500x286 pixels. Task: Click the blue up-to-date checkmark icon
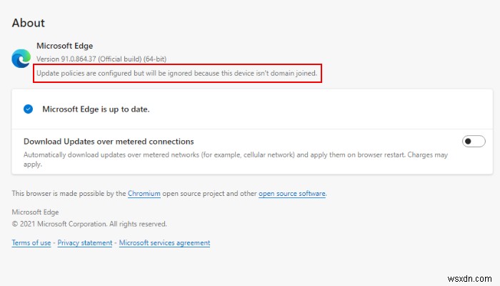pos(29,109)
